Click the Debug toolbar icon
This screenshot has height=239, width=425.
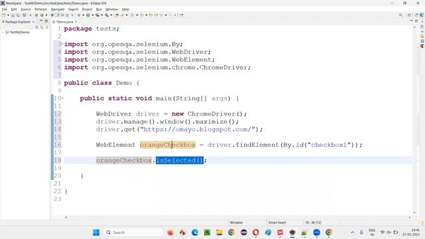pos(79,15)
